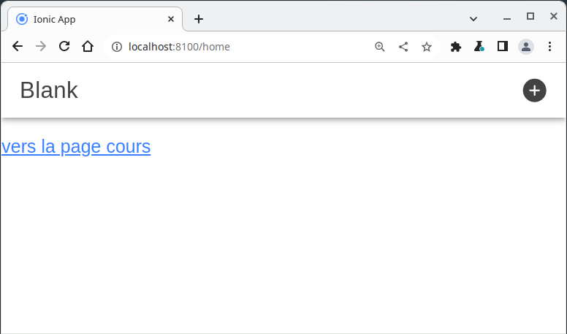The height and width of the screenshot is (334, 567).
Task: Go back to the previous page
Action: pos(18,47)
